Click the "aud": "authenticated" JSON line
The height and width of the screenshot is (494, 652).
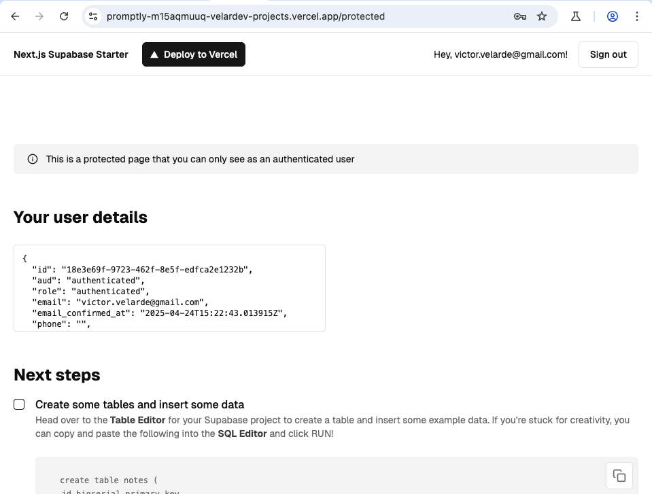[88, 281]
